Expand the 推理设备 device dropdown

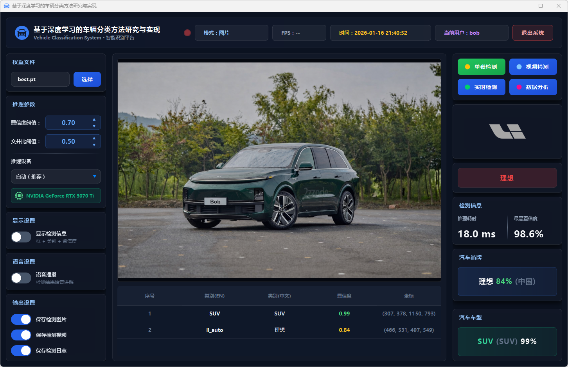click(56, 176)
